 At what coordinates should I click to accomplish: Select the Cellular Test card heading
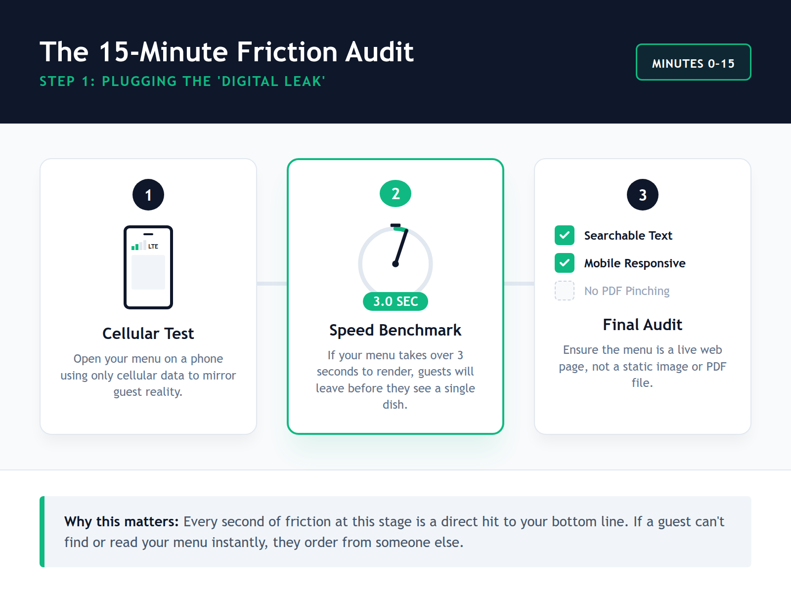point(148,334)
